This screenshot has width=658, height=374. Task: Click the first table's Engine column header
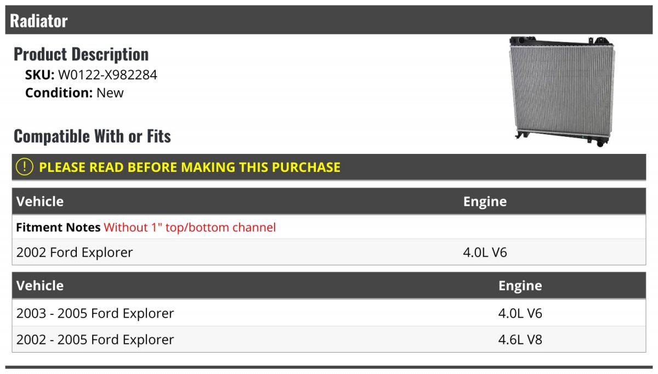(x=485, y=202)
